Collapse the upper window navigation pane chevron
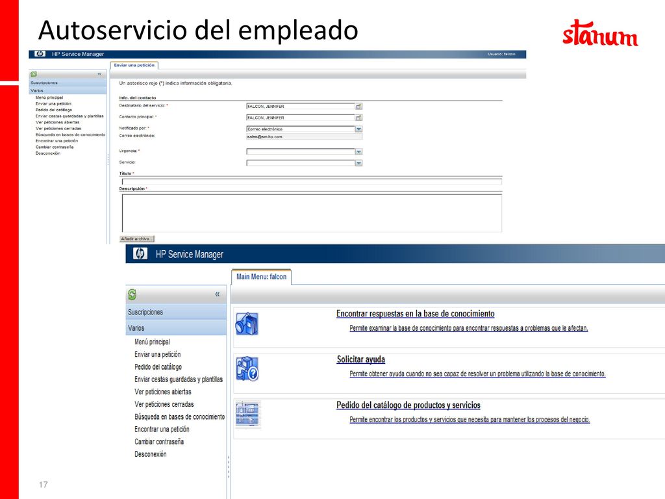665x499 pixels. [x=99, y=74]
